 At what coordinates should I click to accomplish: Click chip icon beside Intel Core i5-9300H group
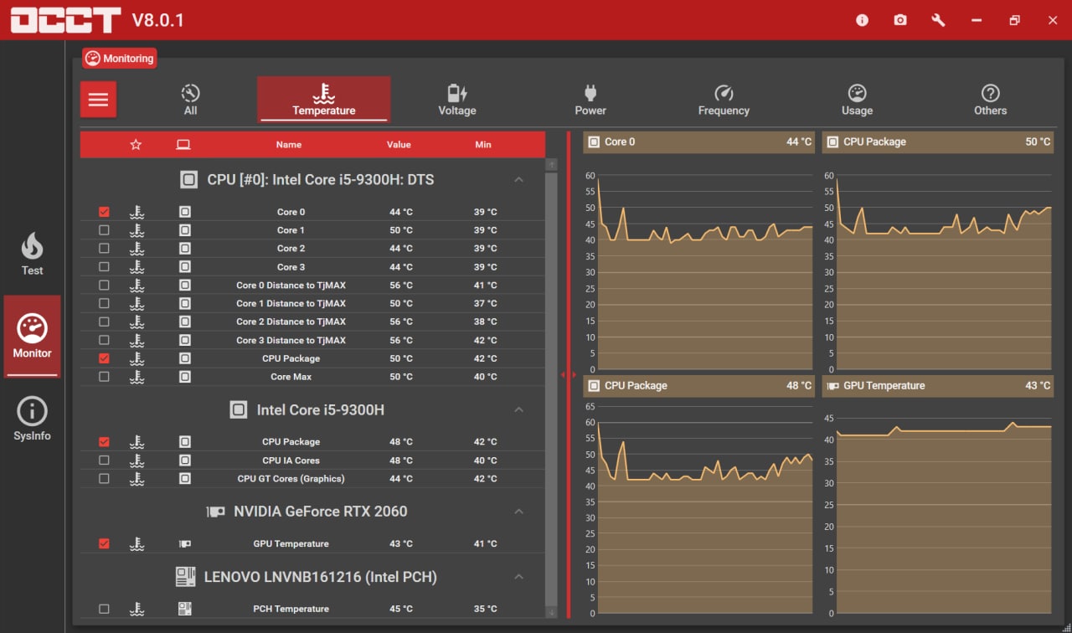(x=239, y=410)
